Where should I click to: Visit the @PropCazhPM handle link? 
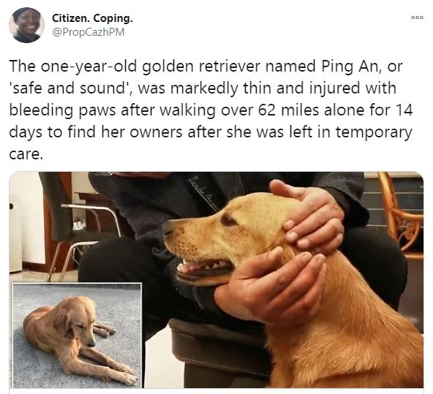(89, 32)
